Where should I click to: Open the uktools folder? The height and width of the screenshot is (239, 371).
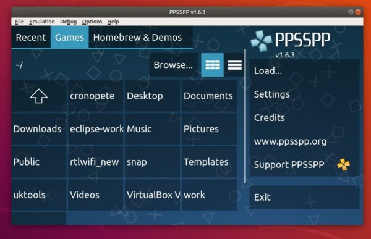pos(39,195)
